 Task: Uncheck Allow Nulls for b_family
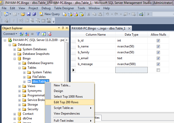(158, 52)
